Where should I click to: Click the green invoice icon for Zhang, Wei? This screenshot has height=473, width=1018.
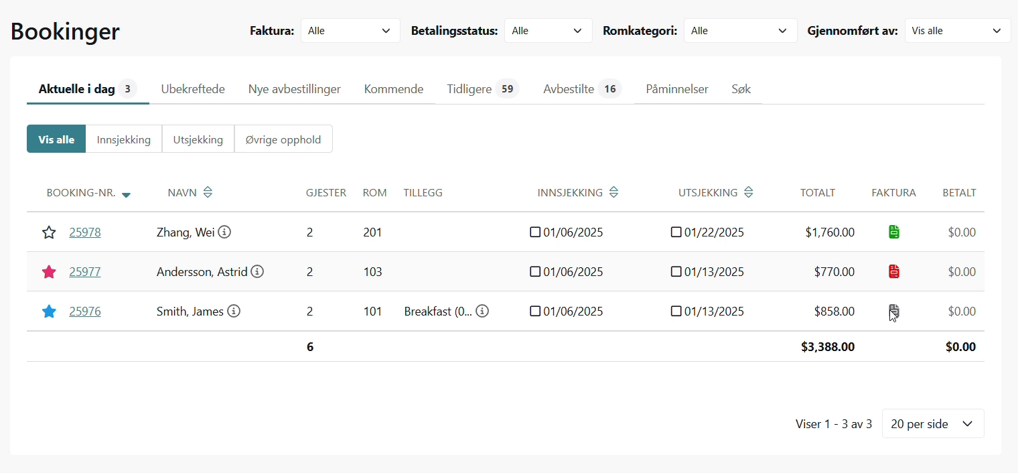893,232
